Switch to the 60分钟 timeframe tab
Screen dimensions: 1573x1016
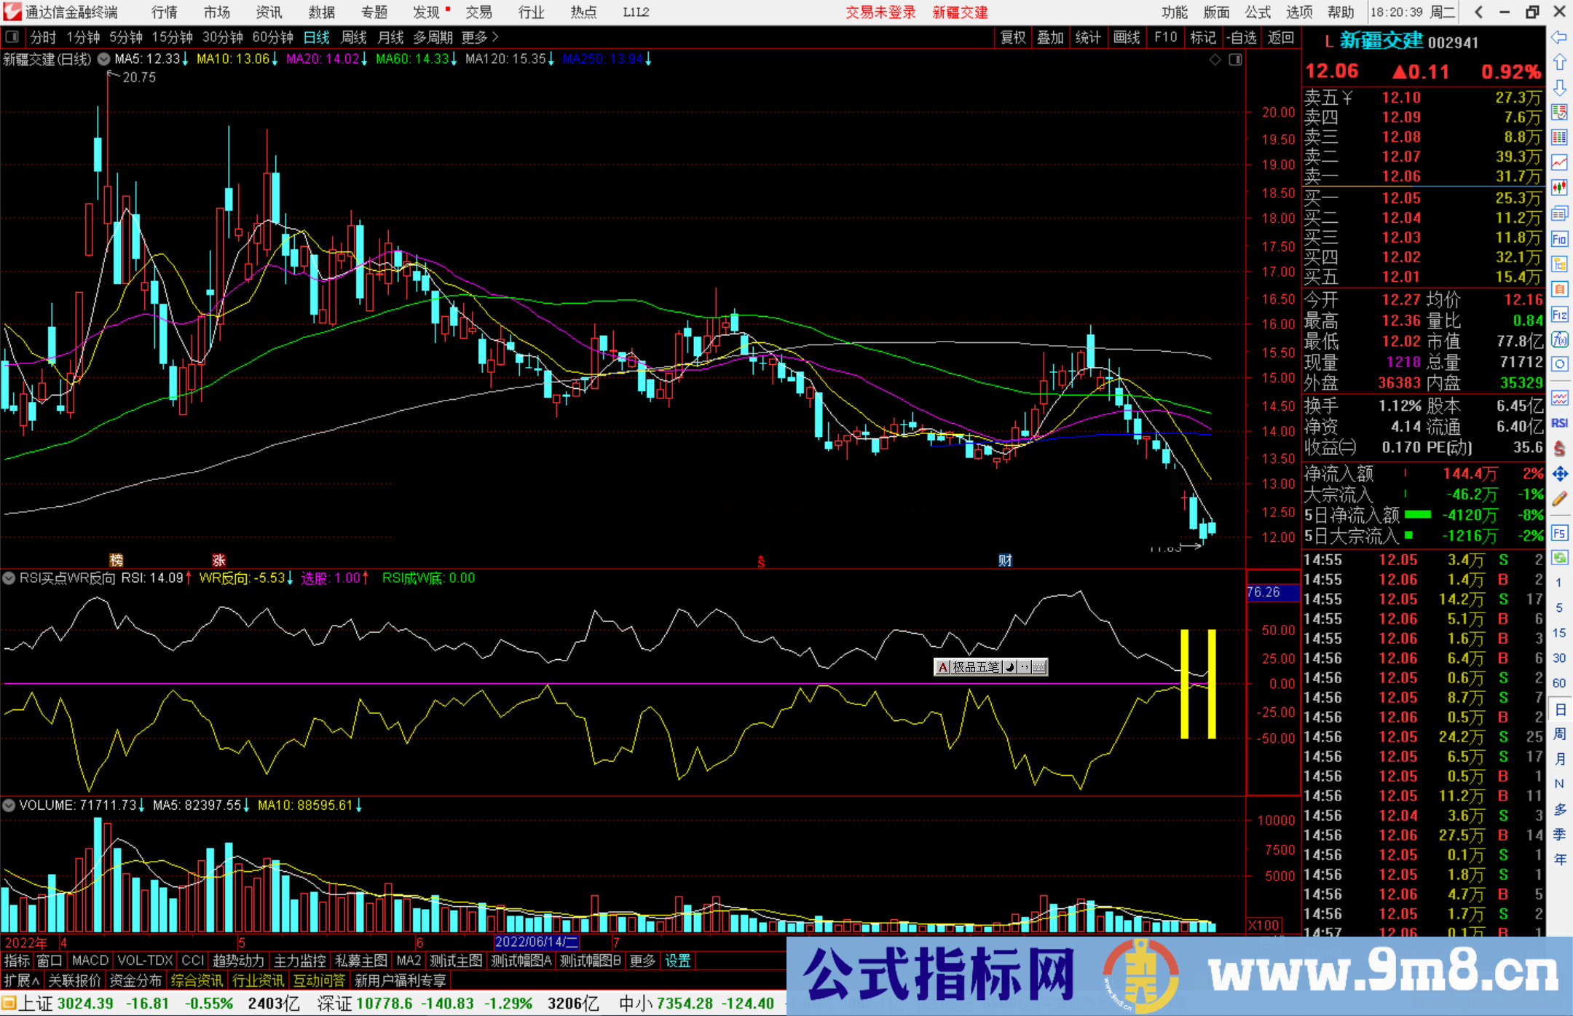click(x=272, y=37)
